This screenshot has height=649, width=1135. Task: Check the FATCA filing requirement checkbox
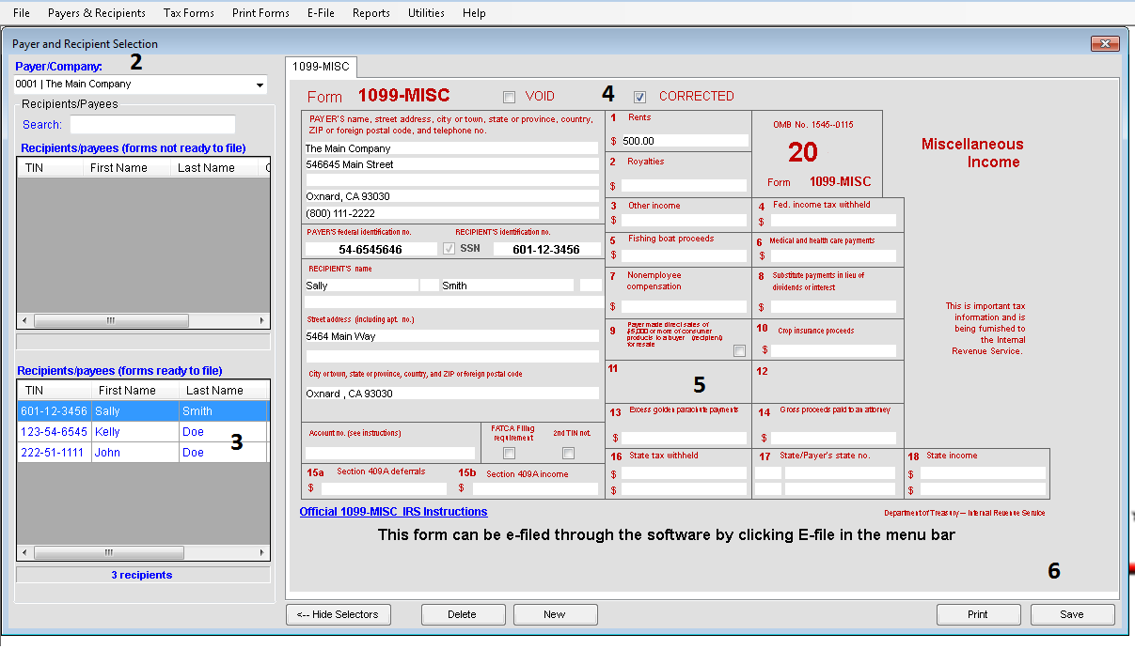pos(509,454)
